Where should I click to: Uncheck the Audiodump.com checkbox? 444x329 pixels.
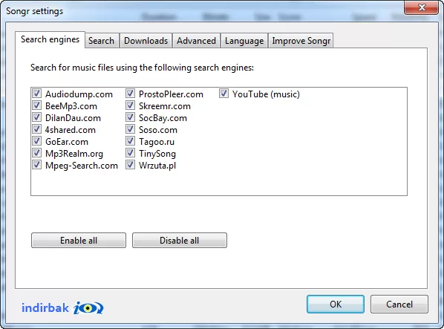[x=36, y=94]
